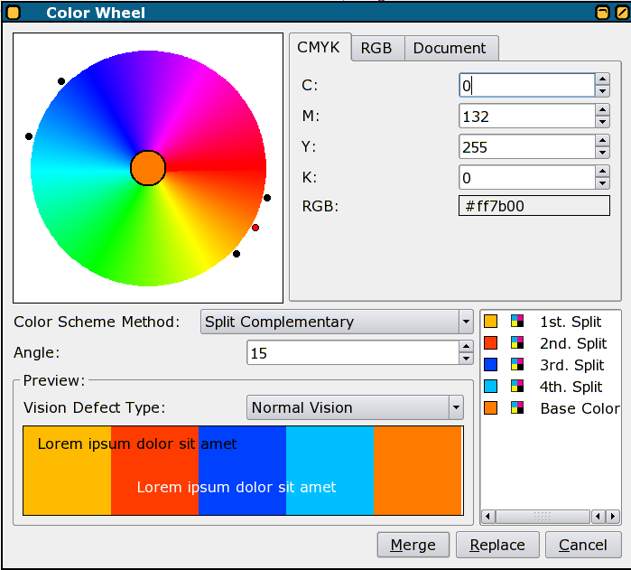Open the Vision Defect Type dropdown
631x570 pixels.
354,408
